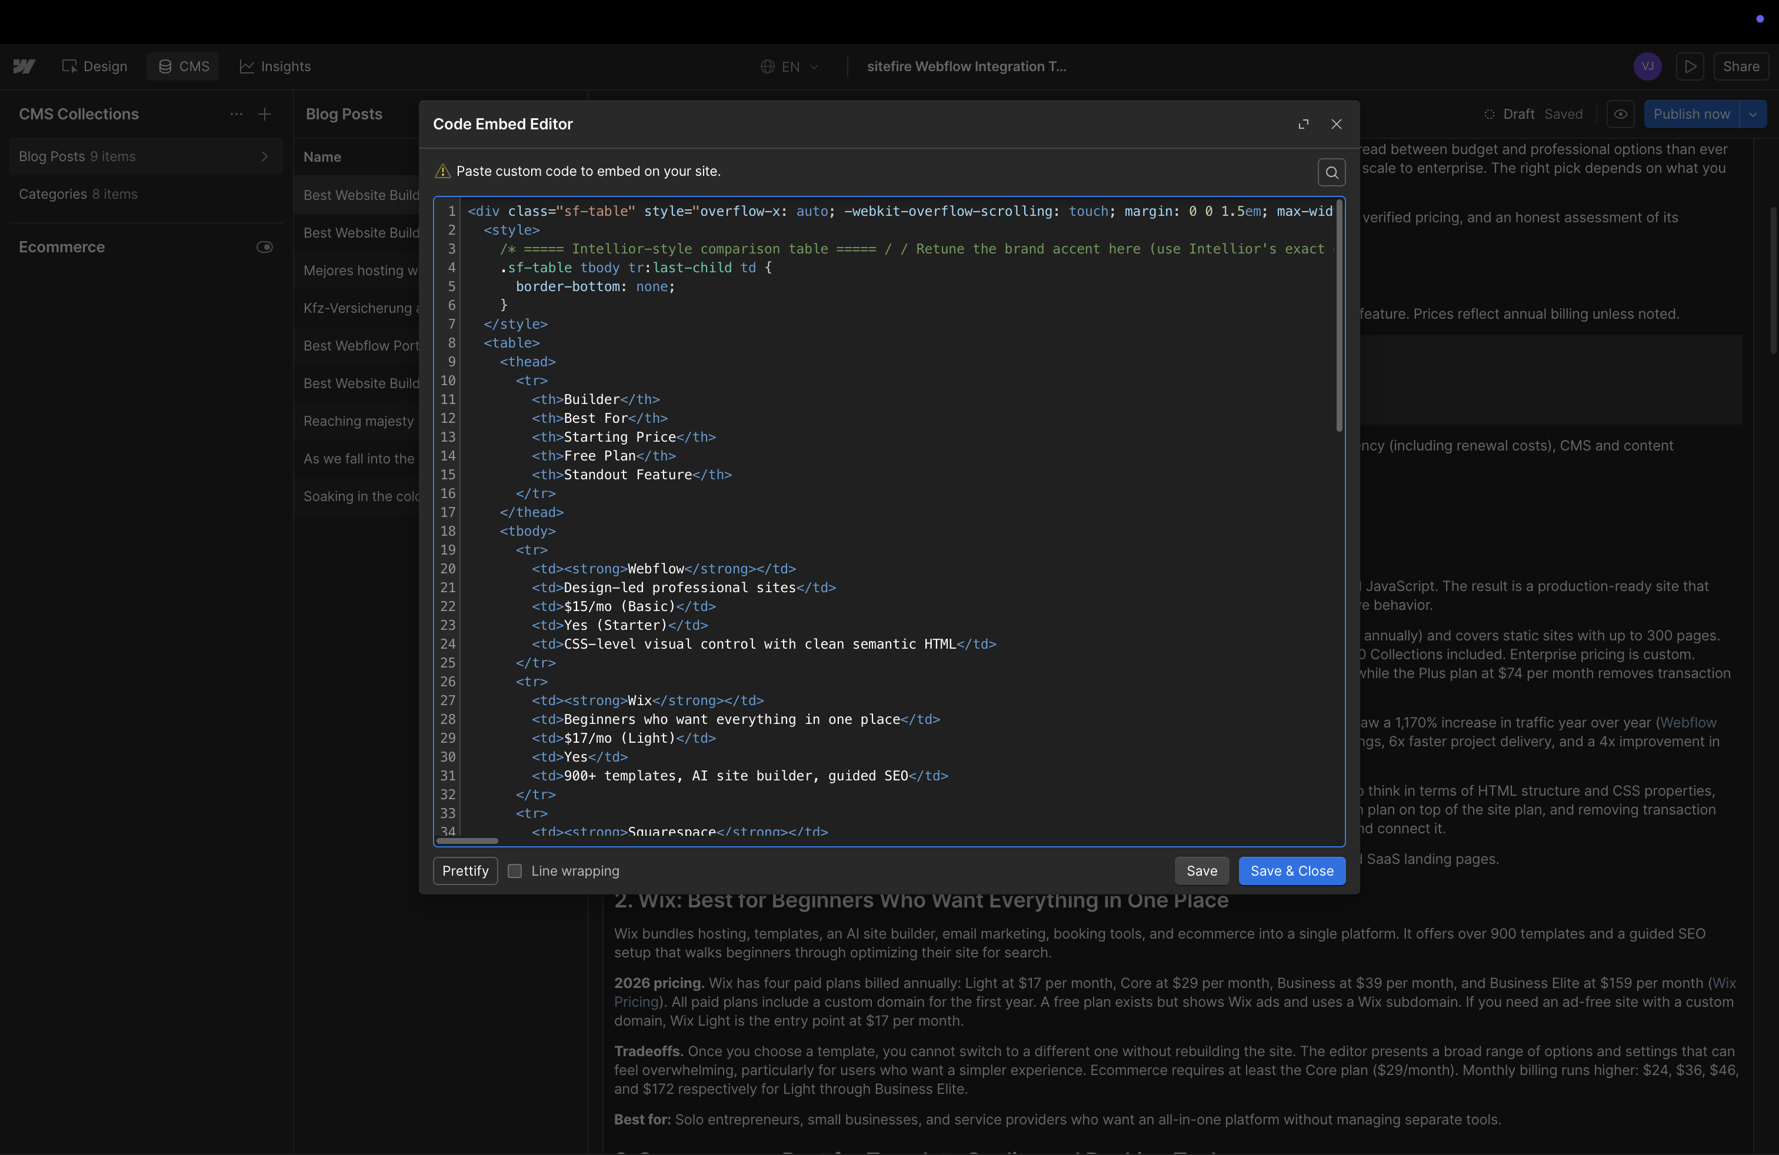
Task: Open the Insights tab
Action: pyautogui.click(x=275, y=66)
